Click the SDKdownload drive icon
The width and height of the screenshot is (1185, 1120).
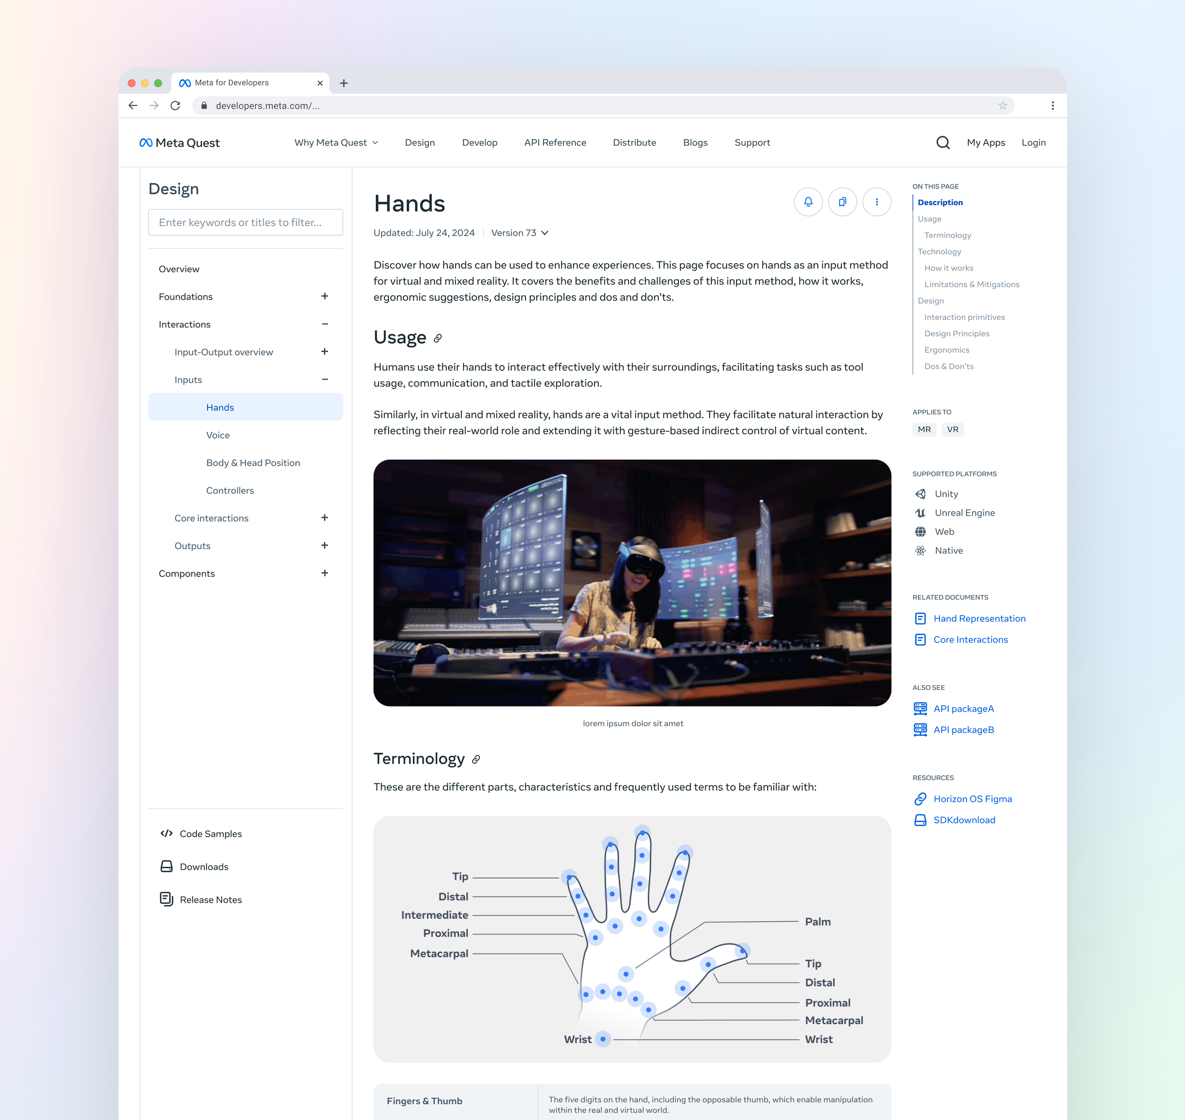tap(921, 820)
